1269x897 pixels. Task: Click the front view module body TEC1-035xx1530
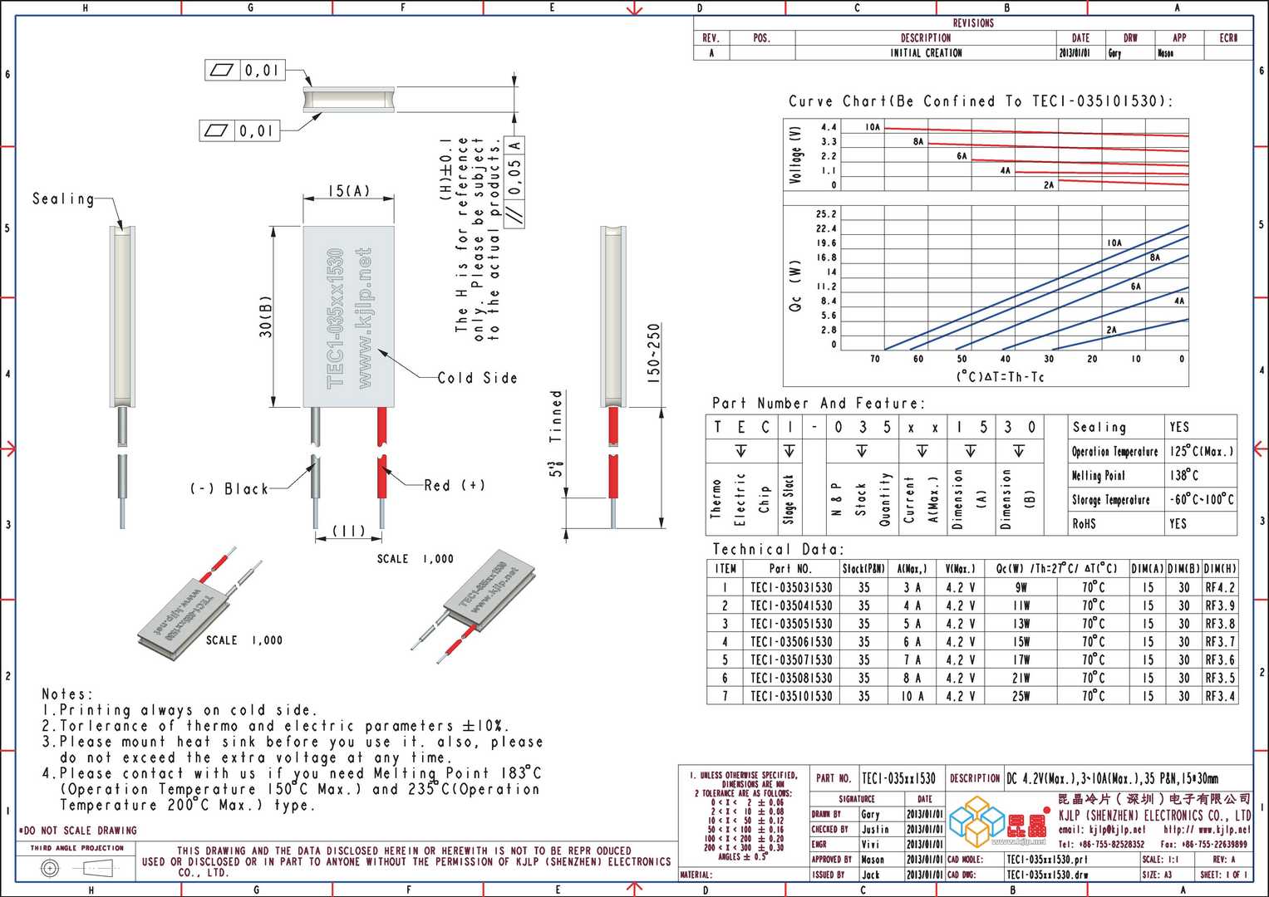tap(348, 316)
